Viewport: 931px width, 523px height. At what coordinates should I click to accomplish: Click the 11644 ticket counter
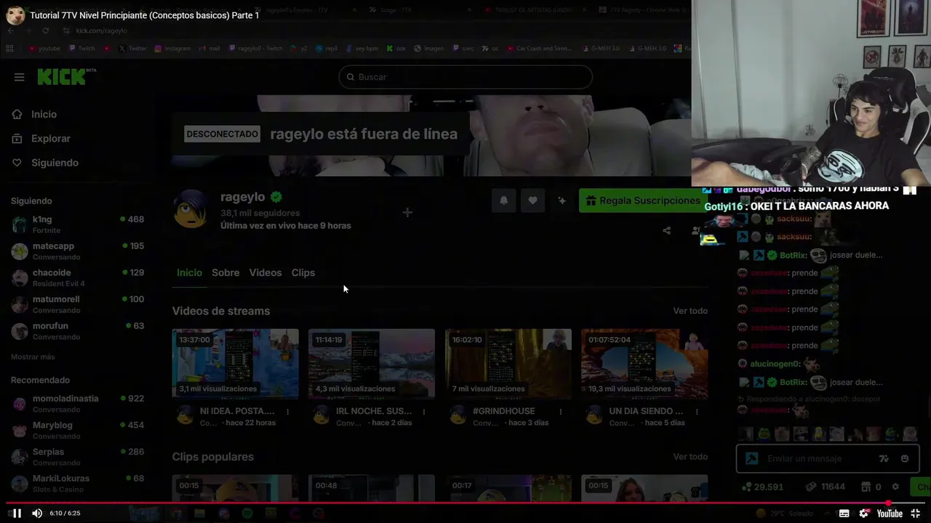[x=826, y=487]
